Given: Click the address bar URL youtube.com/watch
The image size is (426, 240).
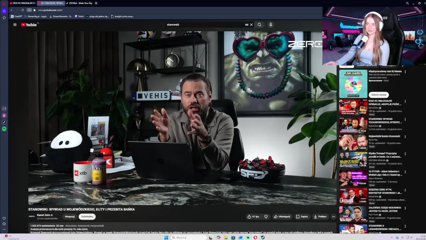Looking at the screenshot, I should (x=50, y=10).
